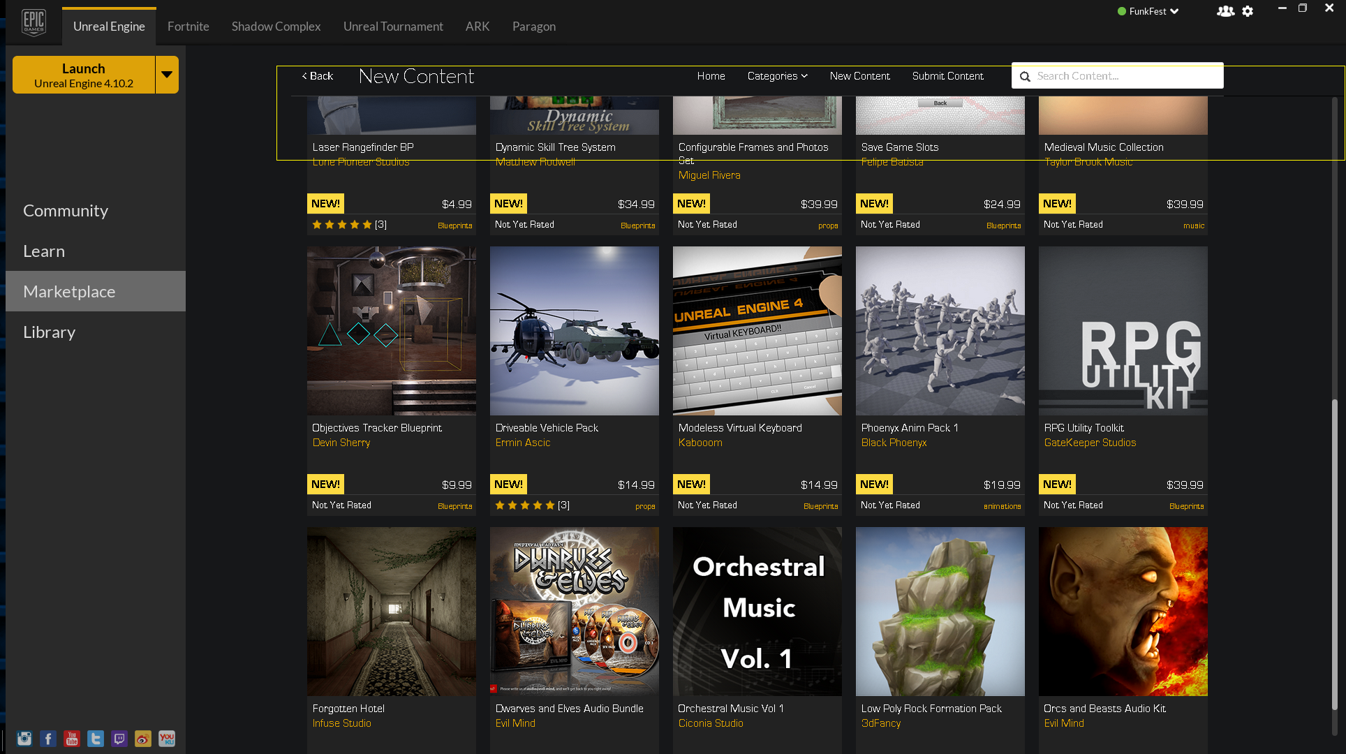Switch to the Shadow Complex tab
The image size is (1346, 754).
276,27
